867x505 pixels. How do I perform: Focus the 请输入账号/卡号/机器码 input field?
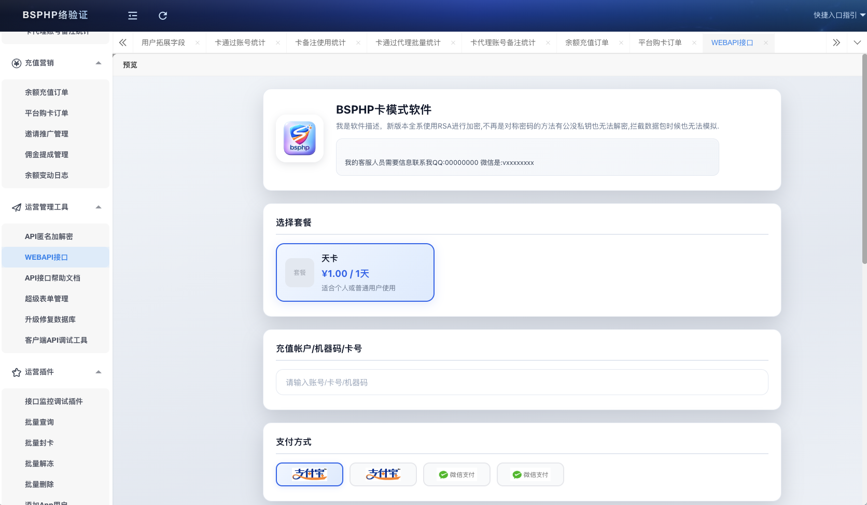pyautogui.click(x=522, y=382)
